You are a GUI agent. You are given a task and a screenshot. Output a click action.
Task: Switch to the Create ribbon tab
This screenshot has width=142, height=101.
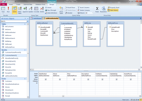[18, 4]
